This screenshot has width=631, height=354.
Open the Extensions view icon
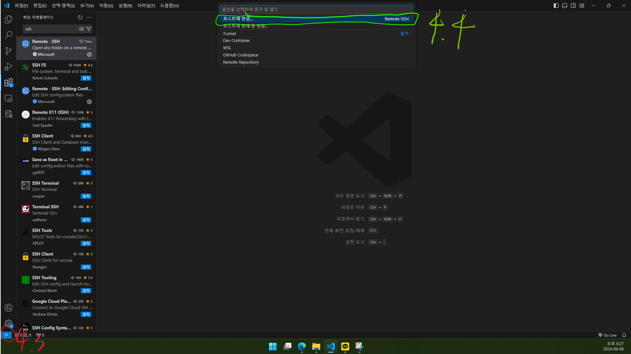pyautogui.click(x=9, y=82)
